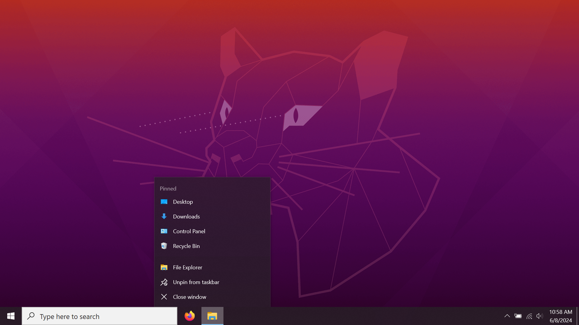Viewport: 579px width, 325px height.
Task: Open the network status icon
Action: pyautogui.click(x=529, y=316)
